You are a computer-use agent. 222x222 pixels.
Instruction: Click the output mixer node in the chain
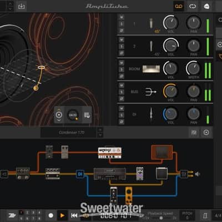coord(184,174)
